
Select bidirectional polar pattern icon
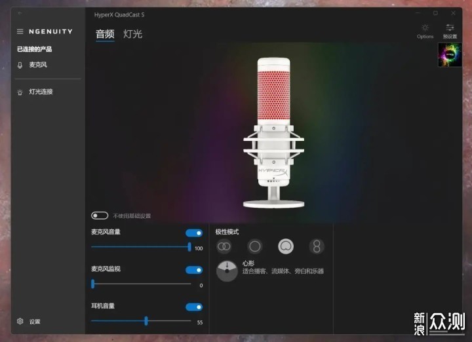coord(317,246)
